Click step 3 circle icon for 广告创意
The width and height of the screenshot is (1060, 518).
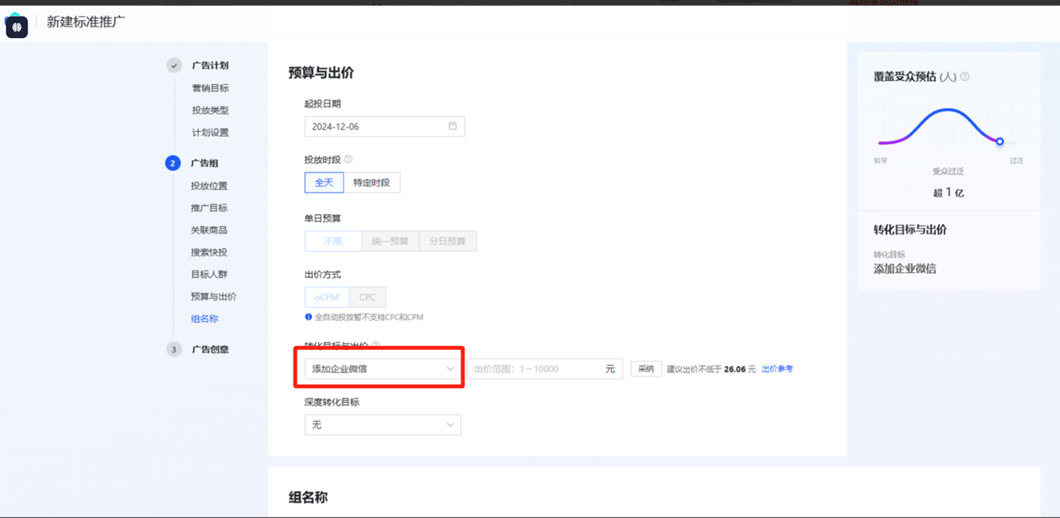pos(174,349)
